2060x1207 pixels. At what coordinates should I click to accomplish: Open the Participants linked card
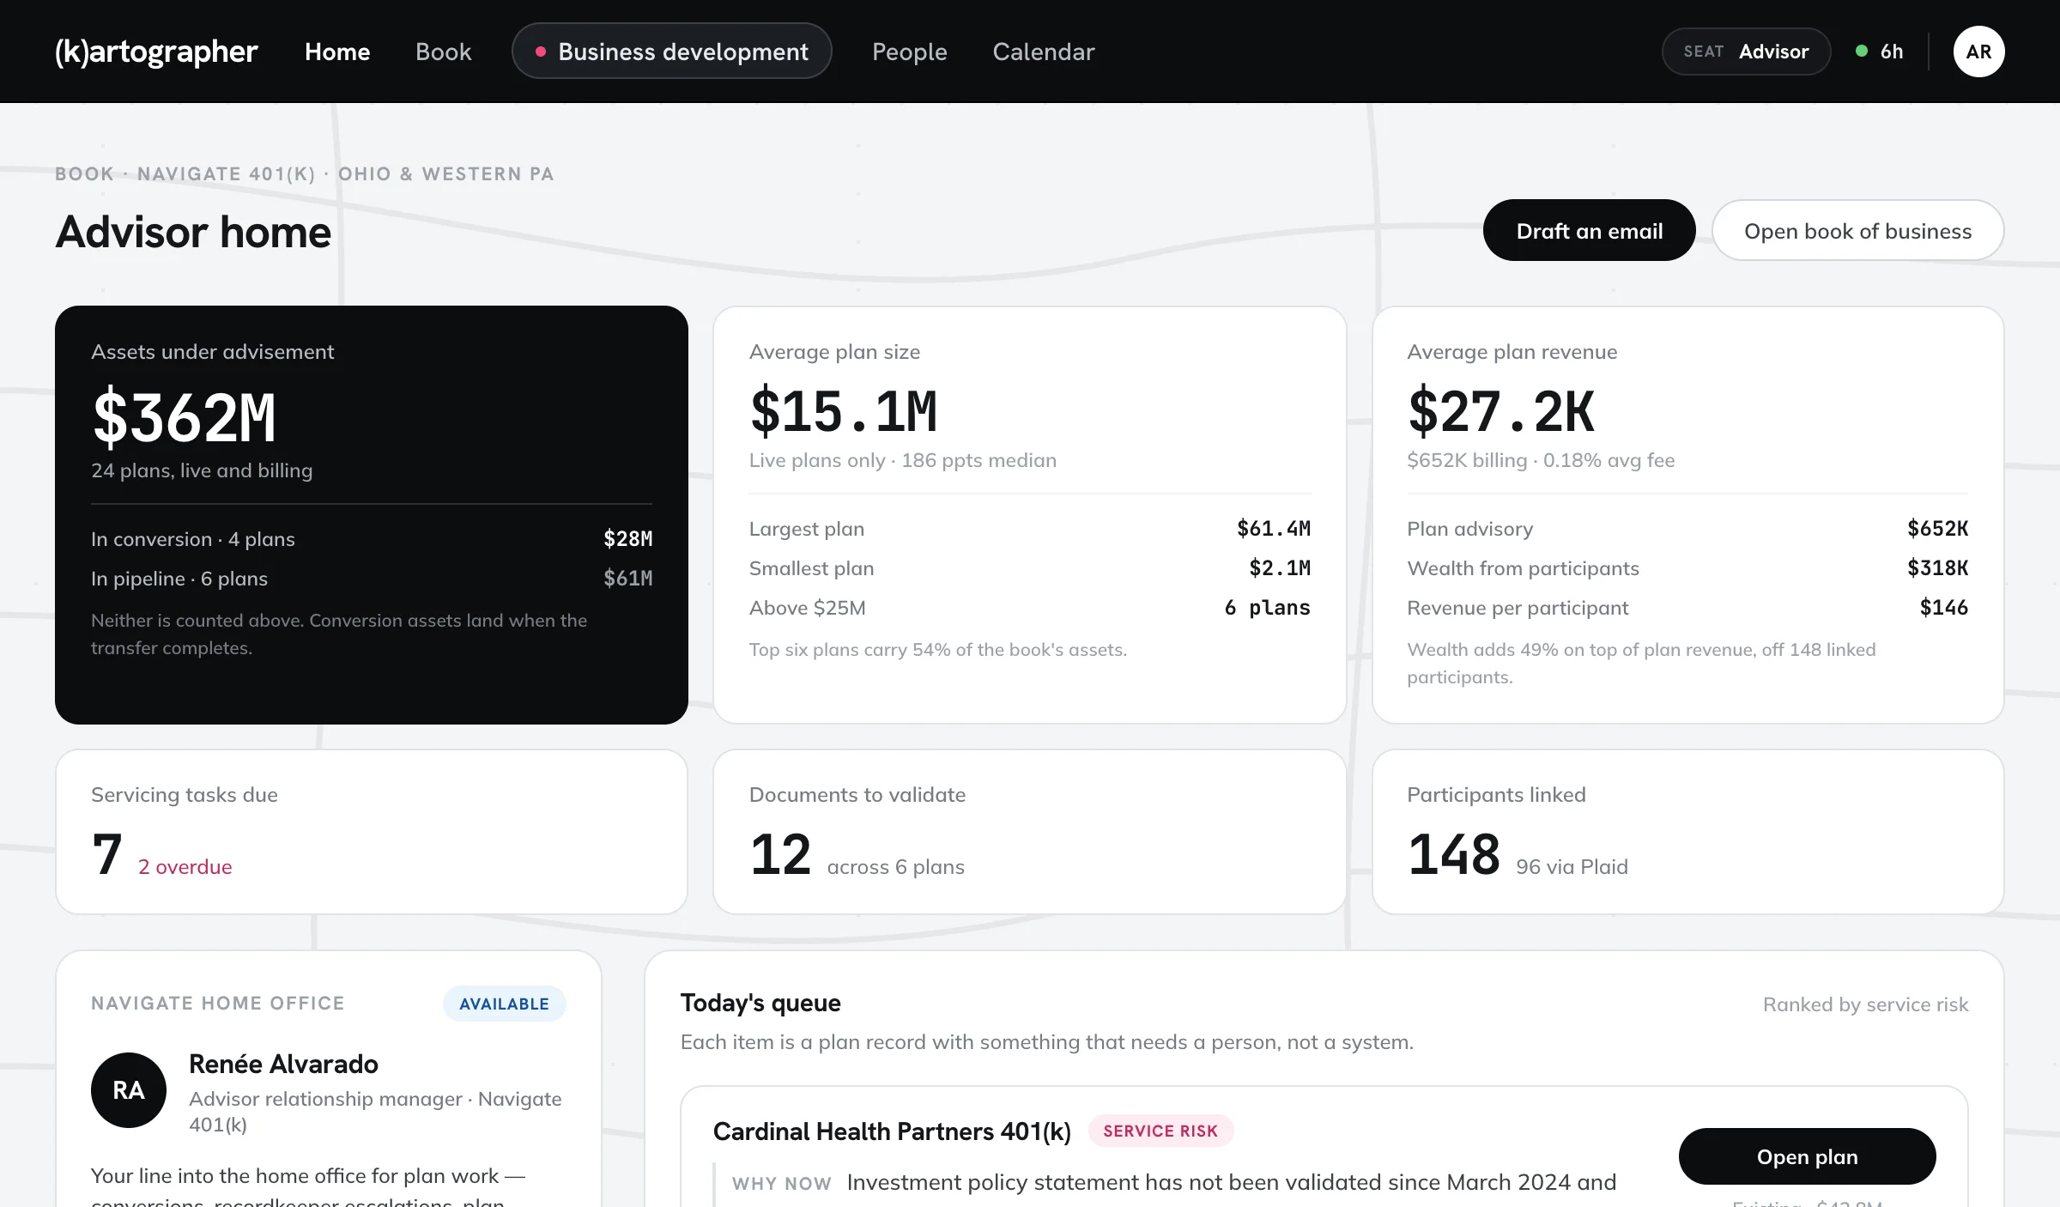[1687, 832]
